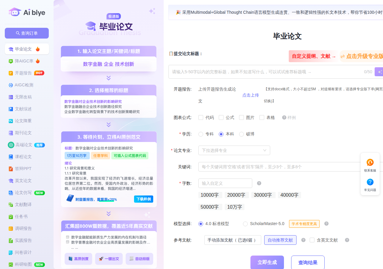The width and height of the screenshot is (383, 269).
Task: Click the 问卷设计 sidebar icon
Action: pyautogui.click(x=11, y=252)
